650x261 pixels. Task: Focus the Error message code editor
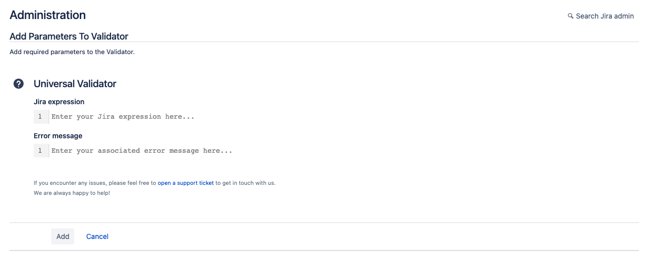(x=201, y=151)
